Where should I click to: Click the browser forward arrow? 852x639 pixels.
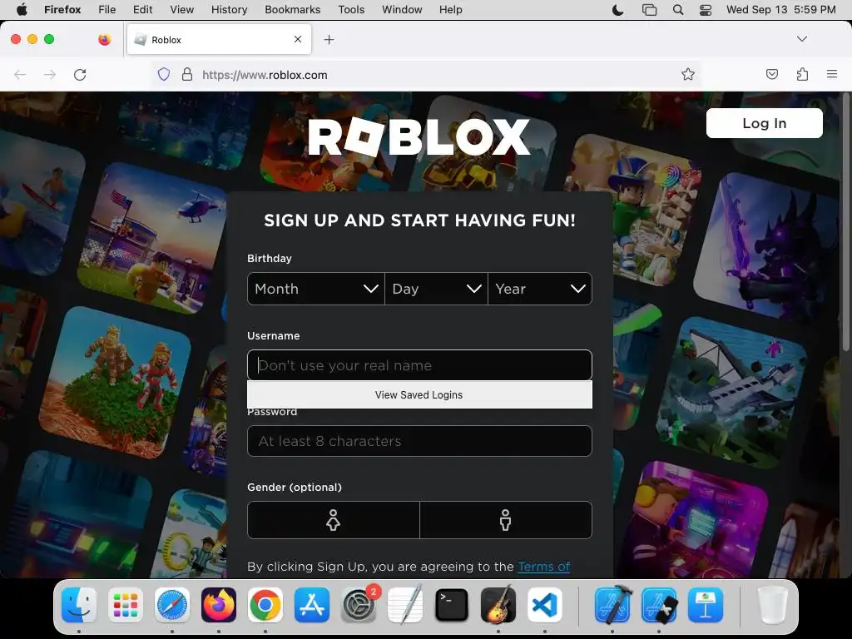50,74
